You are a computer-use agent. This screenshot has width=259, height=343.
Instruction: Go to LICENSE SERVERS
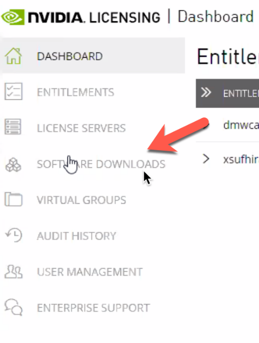[81, 128]
